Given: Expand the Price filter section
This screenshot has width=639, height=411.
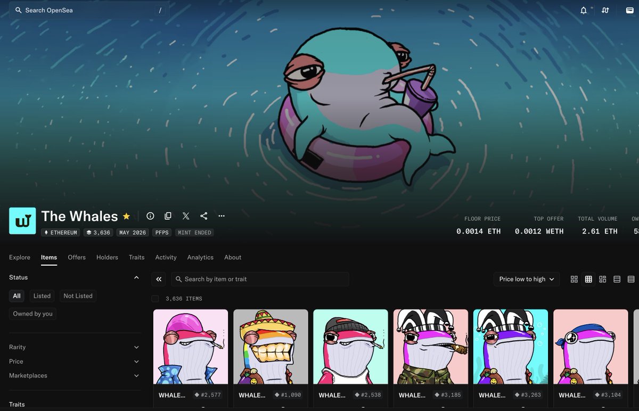Looking at the screenshot, I should (x=75, y=361).
